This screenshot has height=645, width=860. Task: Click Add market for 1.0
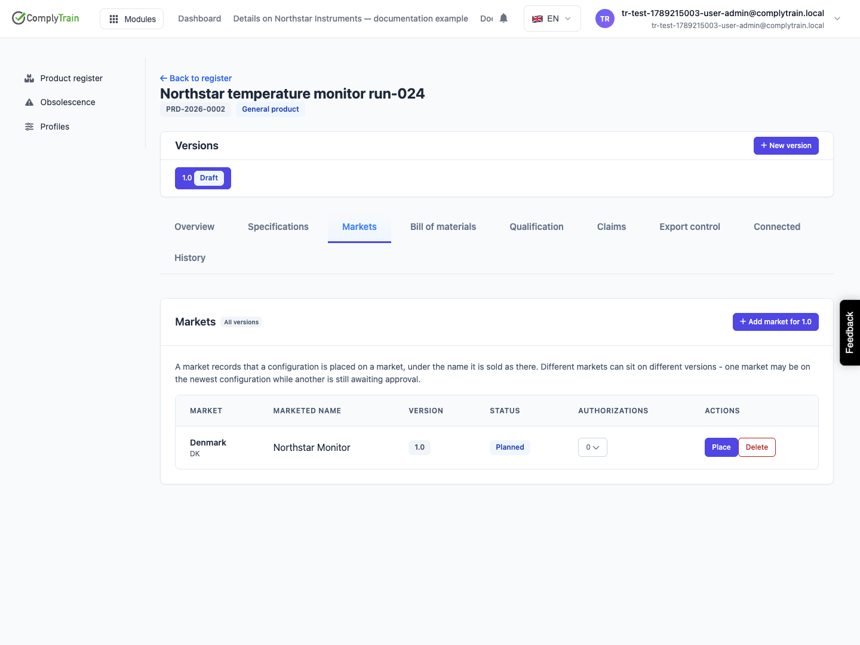(x=776, y=322)
